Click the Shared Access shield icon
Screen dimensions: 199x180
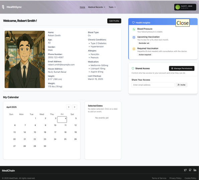pyautogui.click(x=133, y=69)
